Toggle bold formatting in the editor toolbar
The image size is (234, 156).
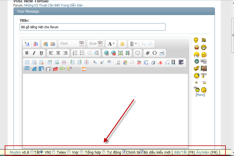27,53
